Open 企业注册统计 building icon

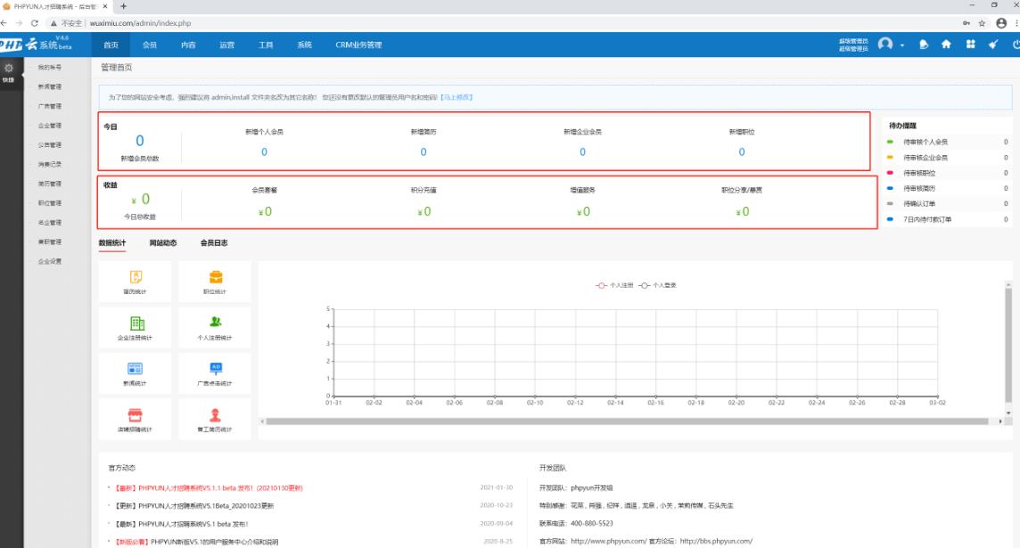136,323
